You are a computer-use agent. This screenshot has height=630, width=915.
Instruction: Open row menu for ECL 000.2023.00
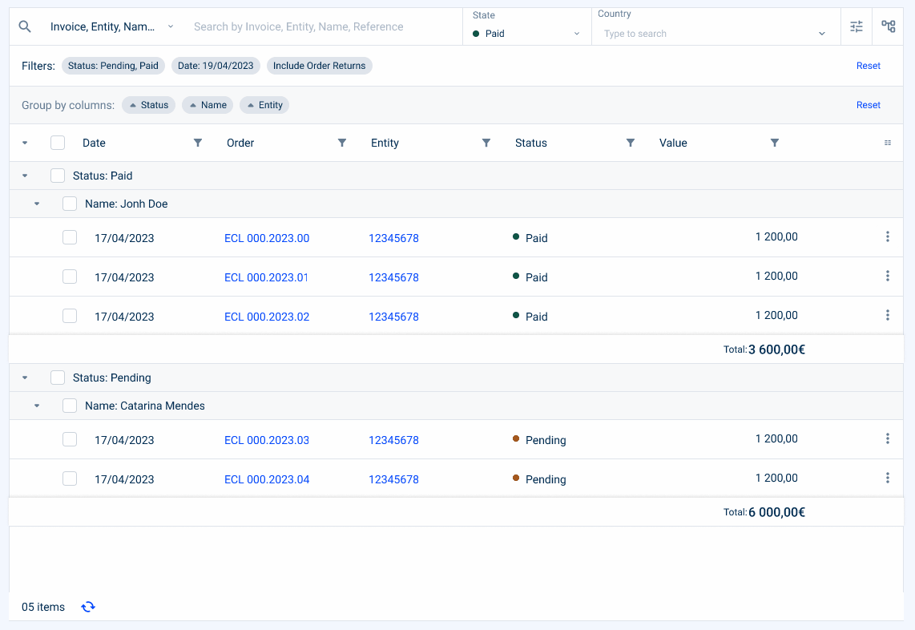click(x=888, y=236)
